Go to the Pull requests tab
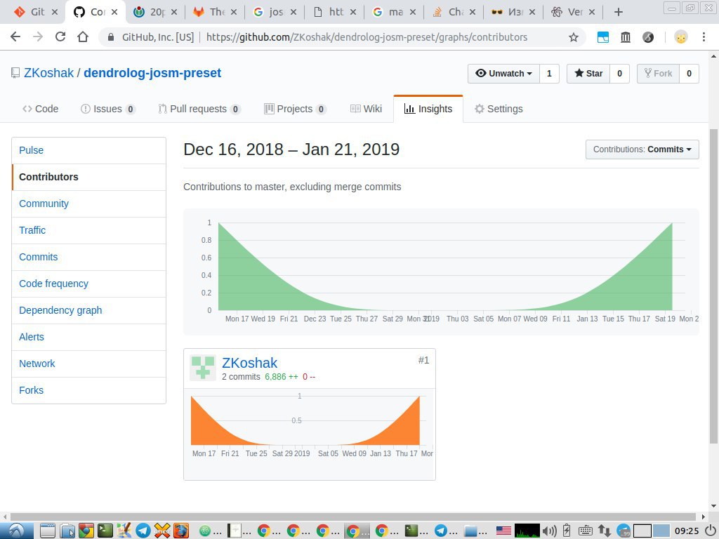The height and width of the screenshot is (539, 719). click(x=199, y=109)
